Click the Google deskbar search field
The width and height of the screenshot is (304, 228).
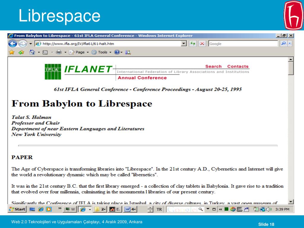coord(182,209)
